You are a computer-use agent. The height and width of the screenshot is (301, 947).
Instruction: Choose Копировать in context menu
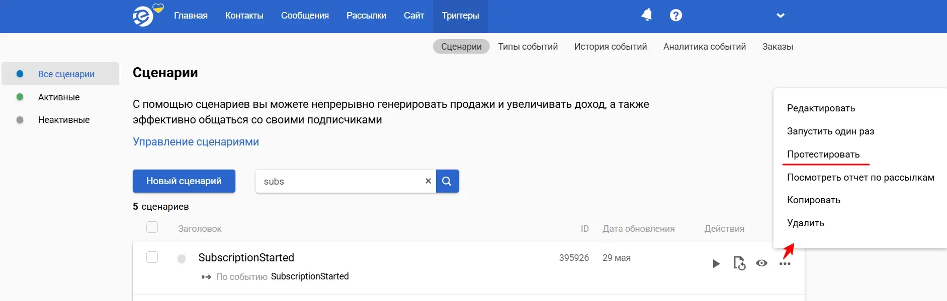coord(814,200)
